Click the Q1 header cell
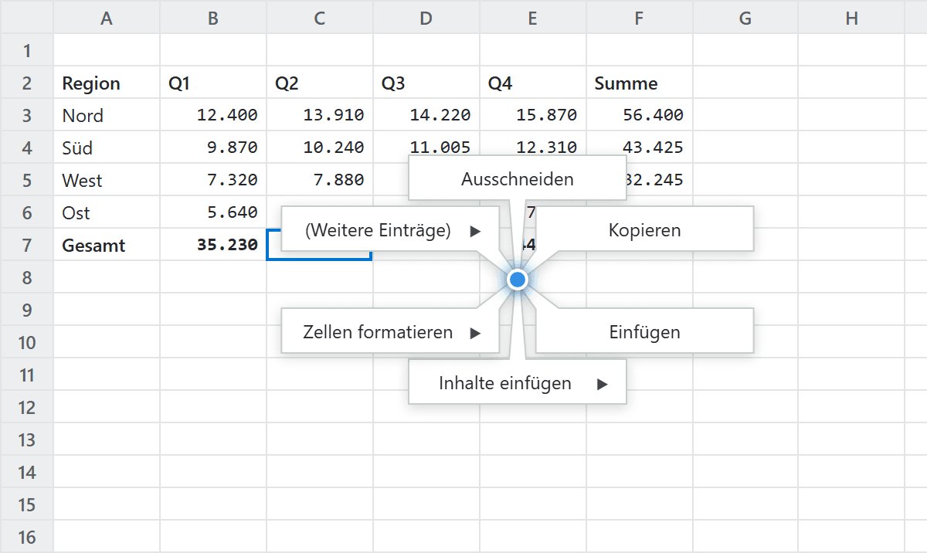927x553 pixels. 213,83
